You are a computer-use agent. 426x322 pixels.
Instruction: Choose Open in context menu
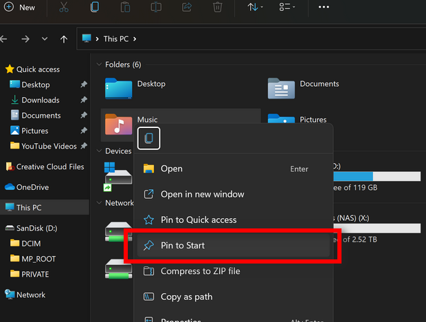[234, 169]
